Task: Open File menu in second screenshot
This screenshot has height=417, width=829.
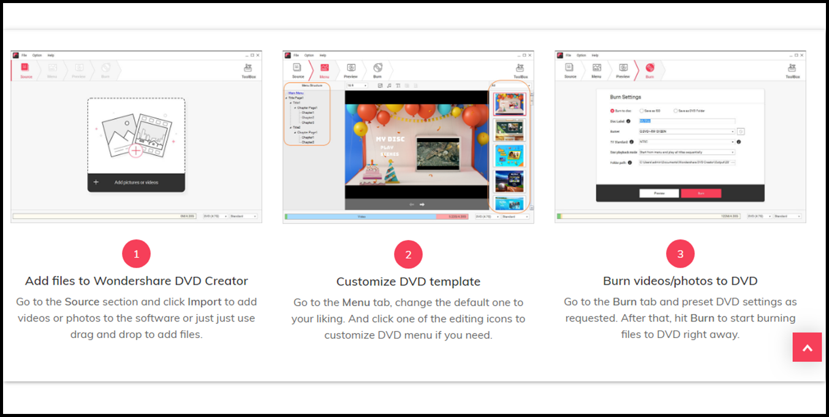Action: (x=296, y=55)
